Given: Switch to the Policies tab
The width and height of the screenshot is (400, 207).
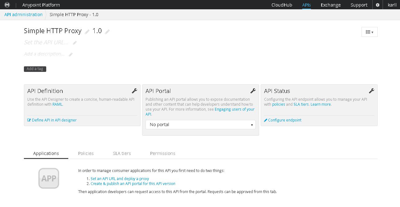Looking at the screenshot, I should (86, 153).
